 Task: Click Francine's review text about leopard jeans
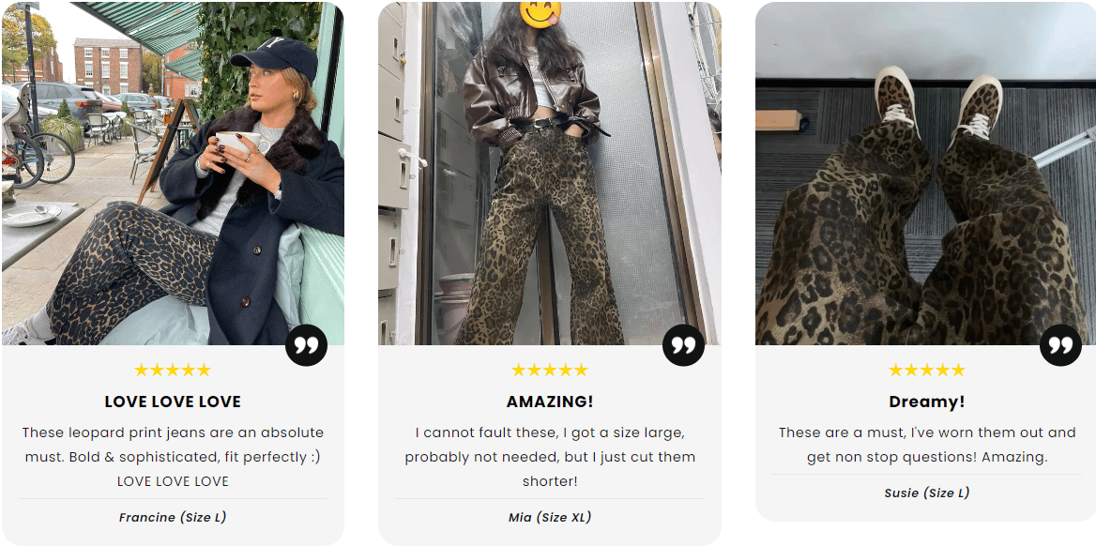[173, 457]
